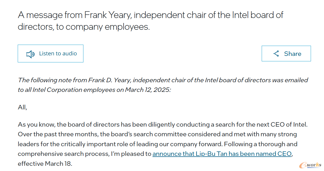Screen dimensions: 324x171
Task: Click the salutation 'All,'
Action: click(22, 107)
